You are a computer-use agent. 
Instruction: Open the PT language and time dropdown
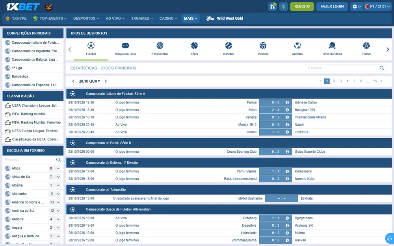[377, 7]
